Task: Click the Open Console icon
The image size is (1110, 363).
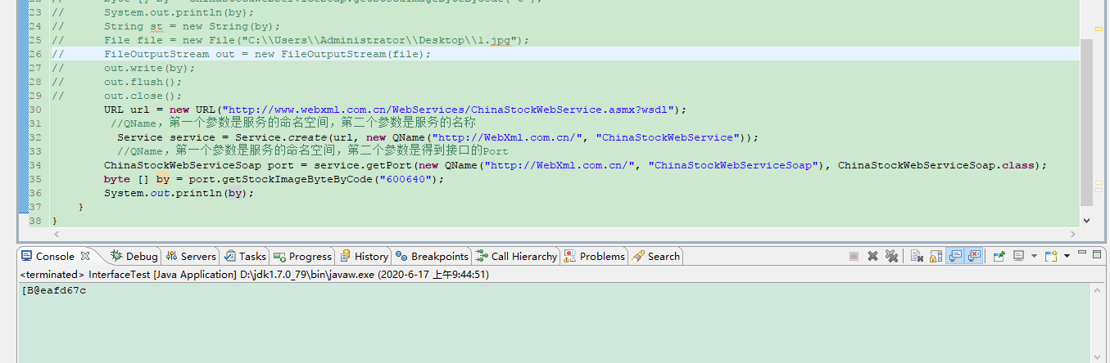Action: coord(1052,256)
